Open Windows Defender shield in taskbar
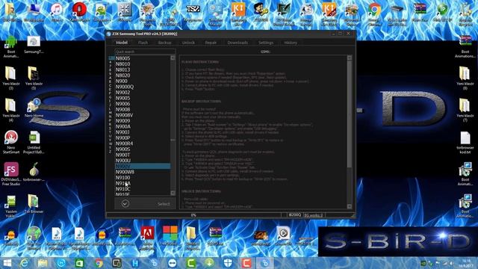This screenshot has height=269, width=478. coord(228,263)
